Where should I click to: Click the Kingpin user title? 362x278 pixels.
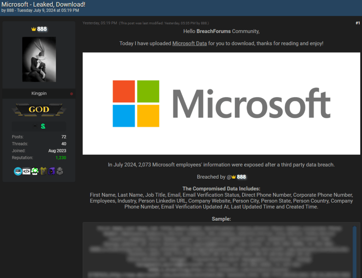pos(39,93)
